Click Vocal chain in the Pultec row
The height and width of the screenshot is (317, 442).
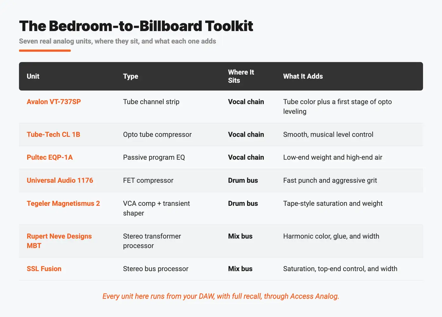246,157
